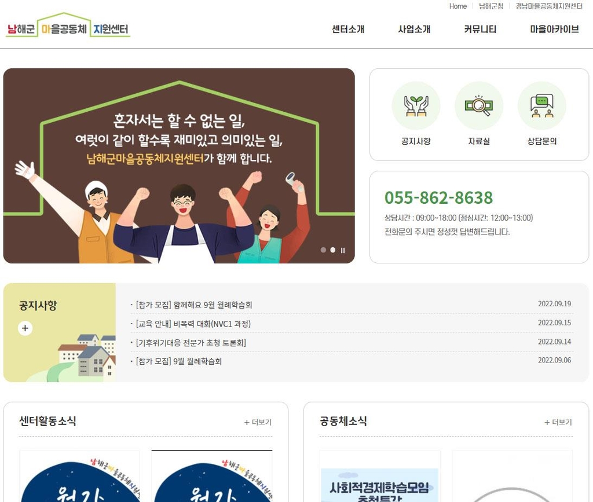Go to the 경남마을공동체지원센터 link

click(549, 6)
